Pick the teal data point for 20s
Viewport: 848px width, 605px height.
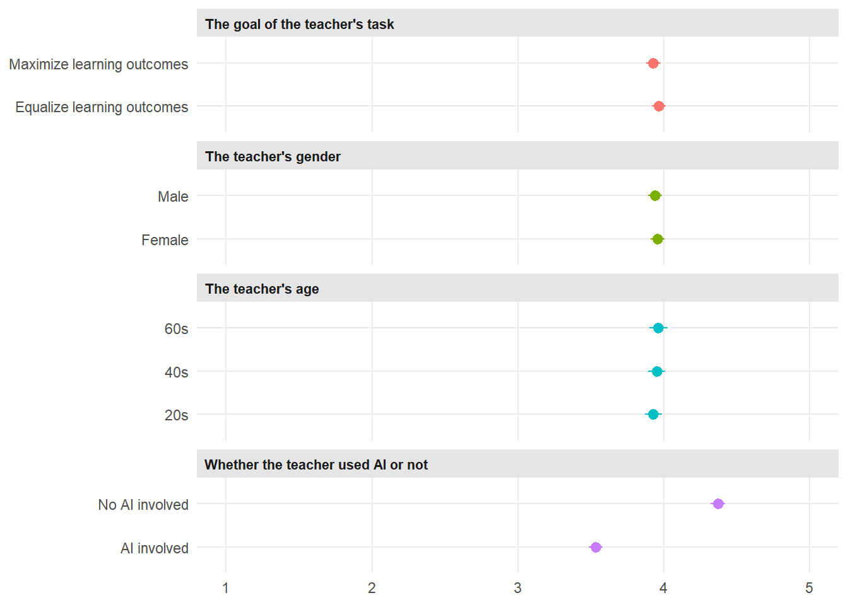(x=653, y=415)
